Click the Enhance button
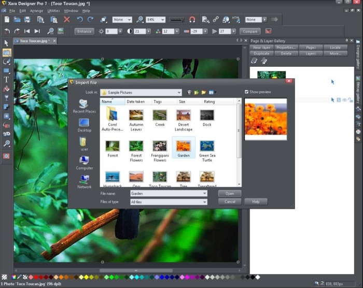Image resolution: width=363 pixels, height=288 pixels. (x=84, y=31)
